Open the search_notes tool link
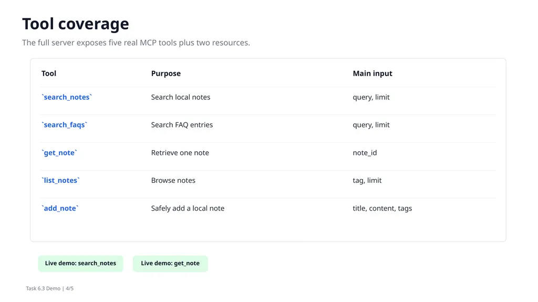Image resolution: width=538 pixels, height=302 pixels. tap(67, 97)
